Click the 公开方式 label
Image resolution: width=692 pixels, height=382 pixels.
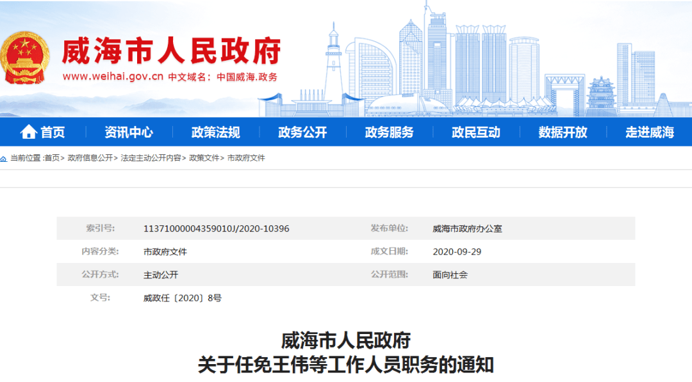[x=100, y=275]
